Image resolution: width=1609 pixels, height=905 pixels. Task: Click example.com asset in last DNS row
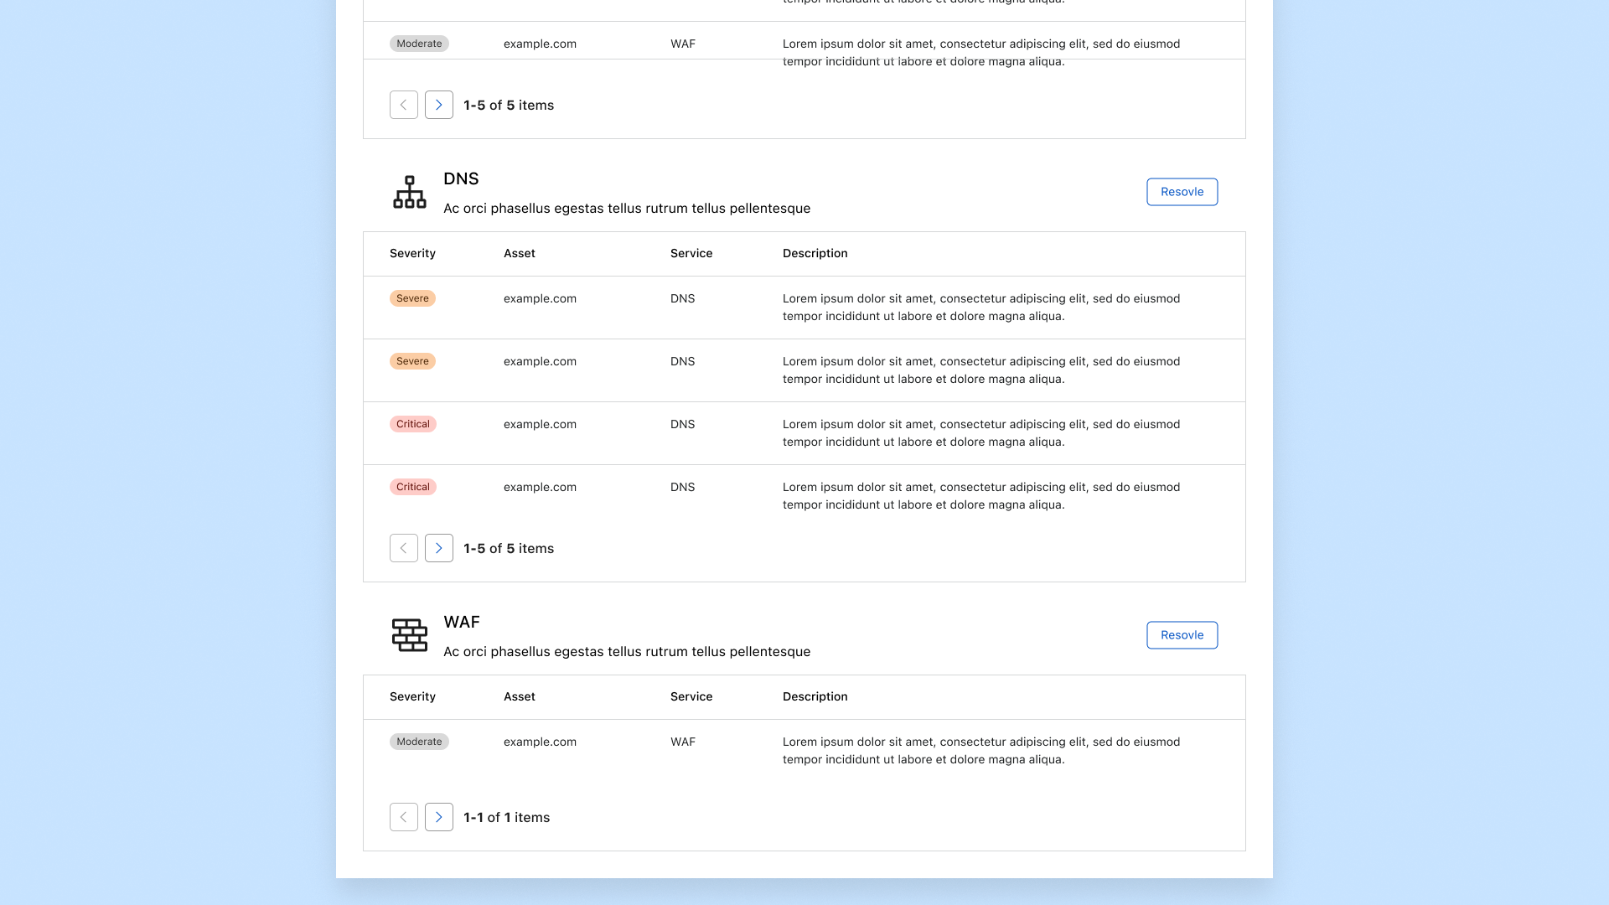(540, 487)
